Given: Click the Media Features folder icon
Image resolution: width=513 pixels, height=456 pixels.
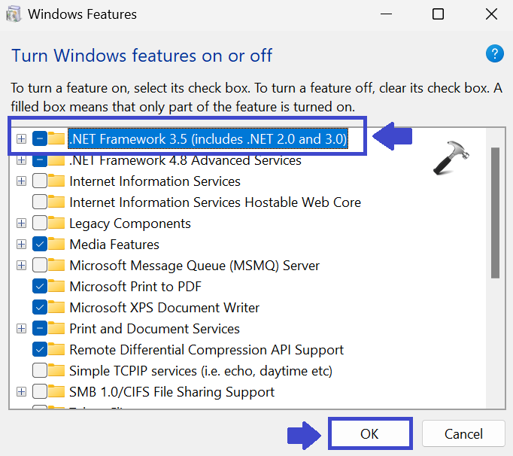Looking at the screenshot, I should tap(56, 245).
